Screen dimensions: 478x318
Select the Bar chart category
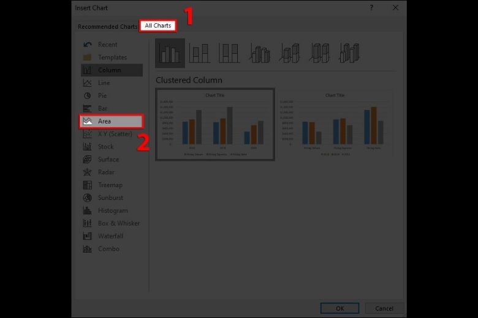(112, 108)
